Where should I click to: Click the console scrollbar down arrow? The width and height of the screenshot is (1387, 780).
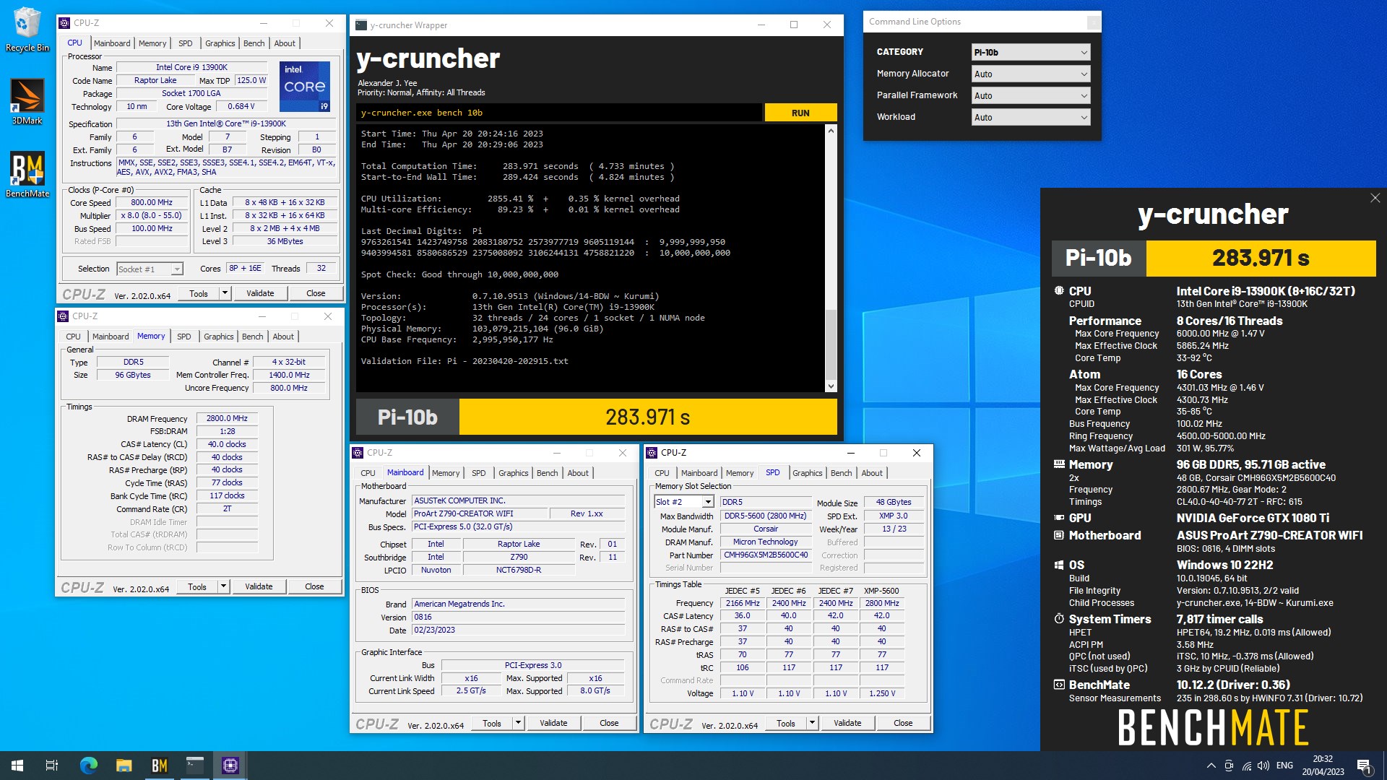tap(831, 386)
